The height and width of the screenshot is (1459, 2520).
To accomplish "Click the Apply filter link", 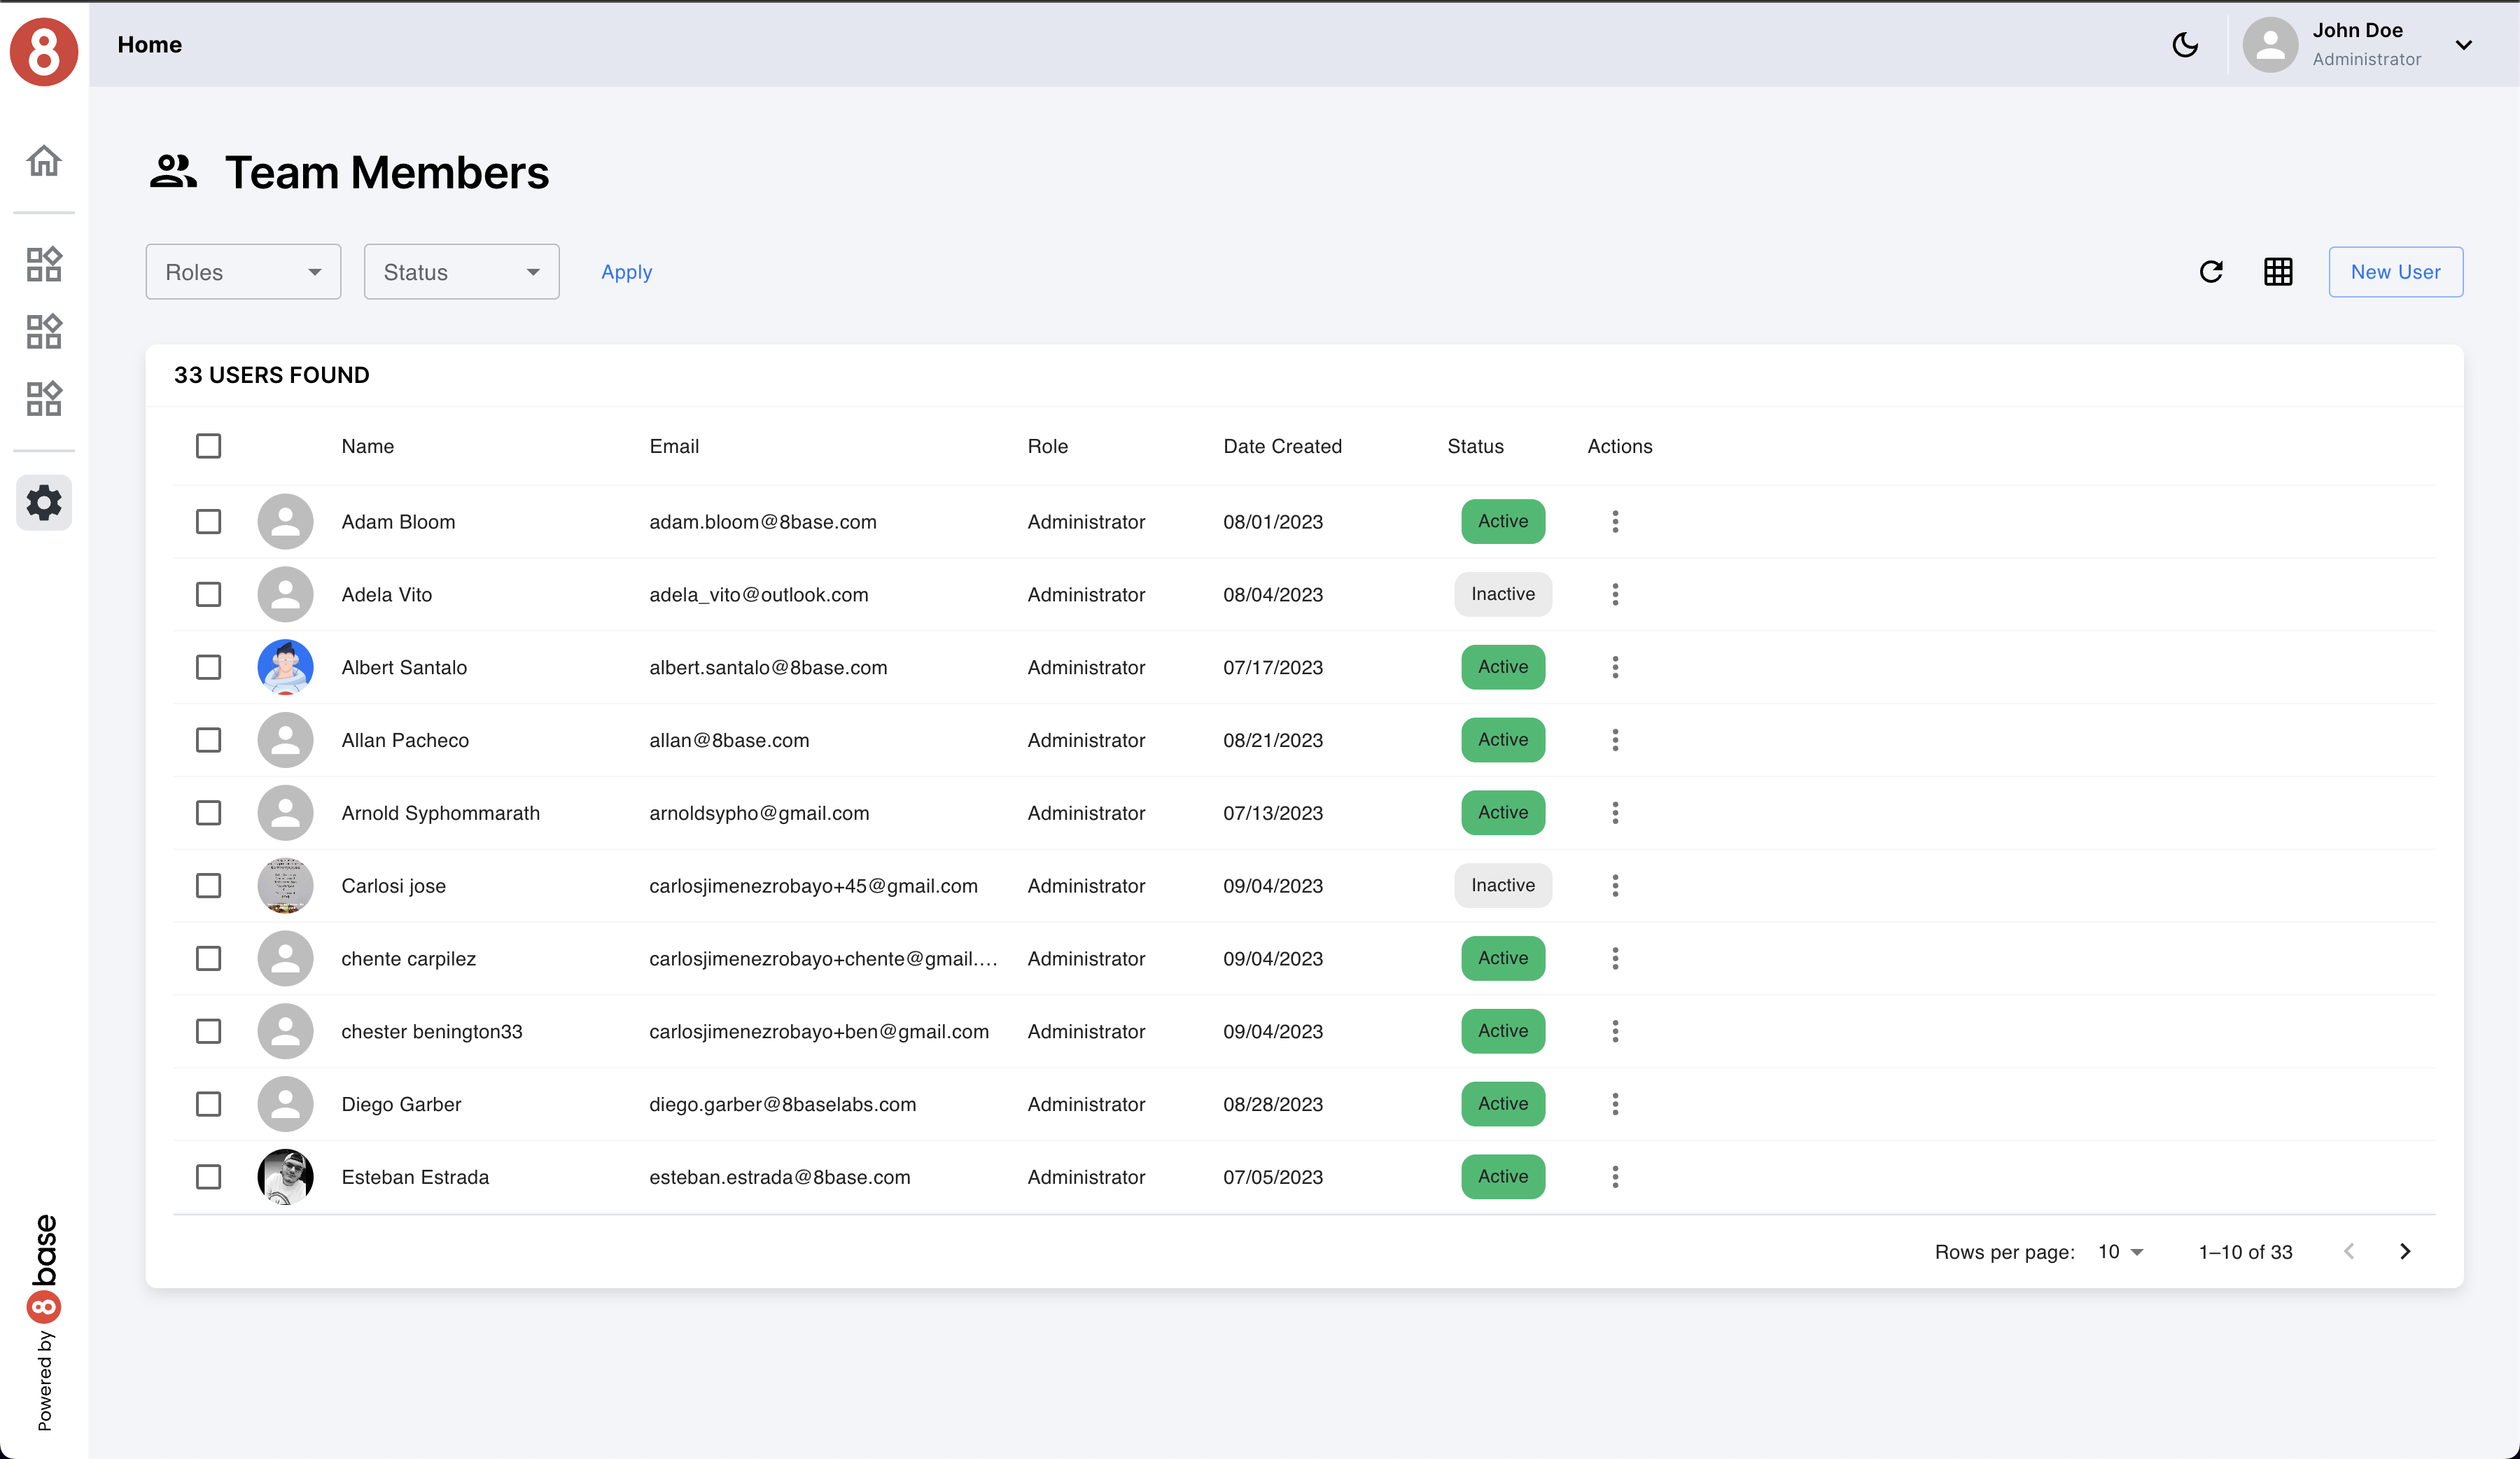I will [x=626, y=272].
